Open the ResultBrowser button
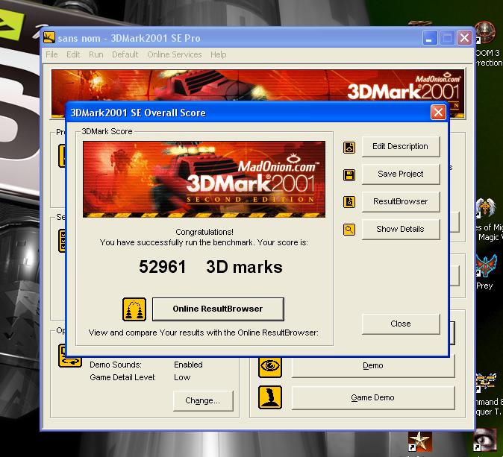Screen dimensions: 503x457 point(401,201)
